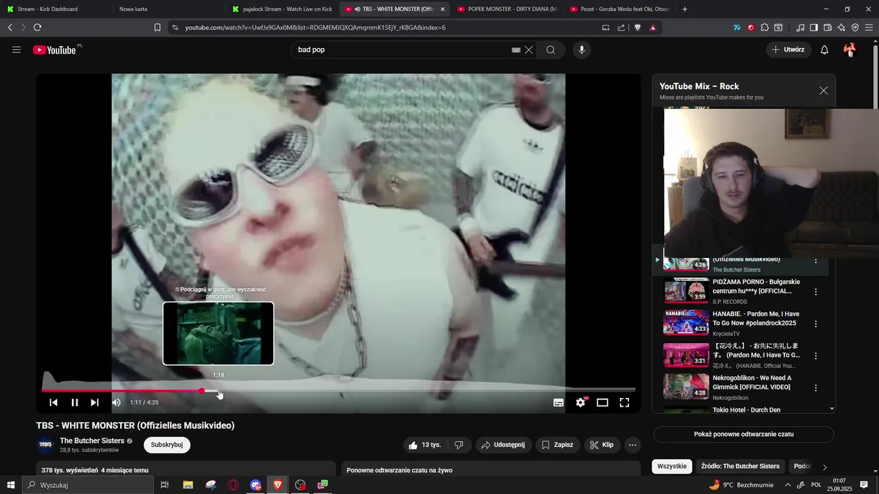The height and width of the screenshot is (494, 879).
Task: Play Nekrogoblikon We Need A Gimmick thumbnail
Action: coord(686,386)
